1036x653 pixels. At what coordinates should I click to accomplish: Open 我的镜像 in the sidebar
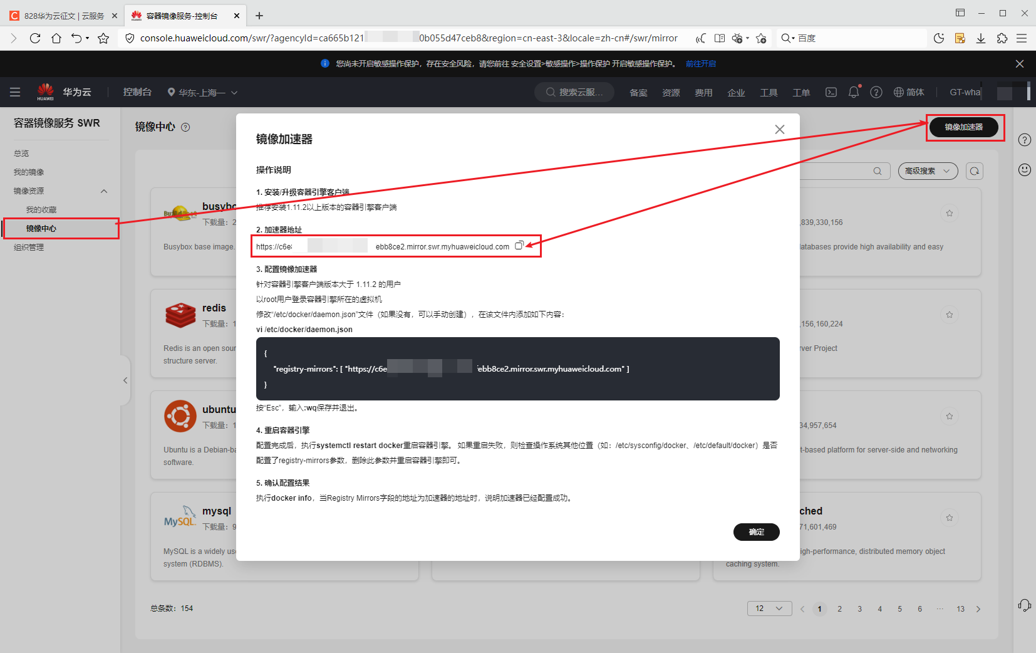pos(29,172)
